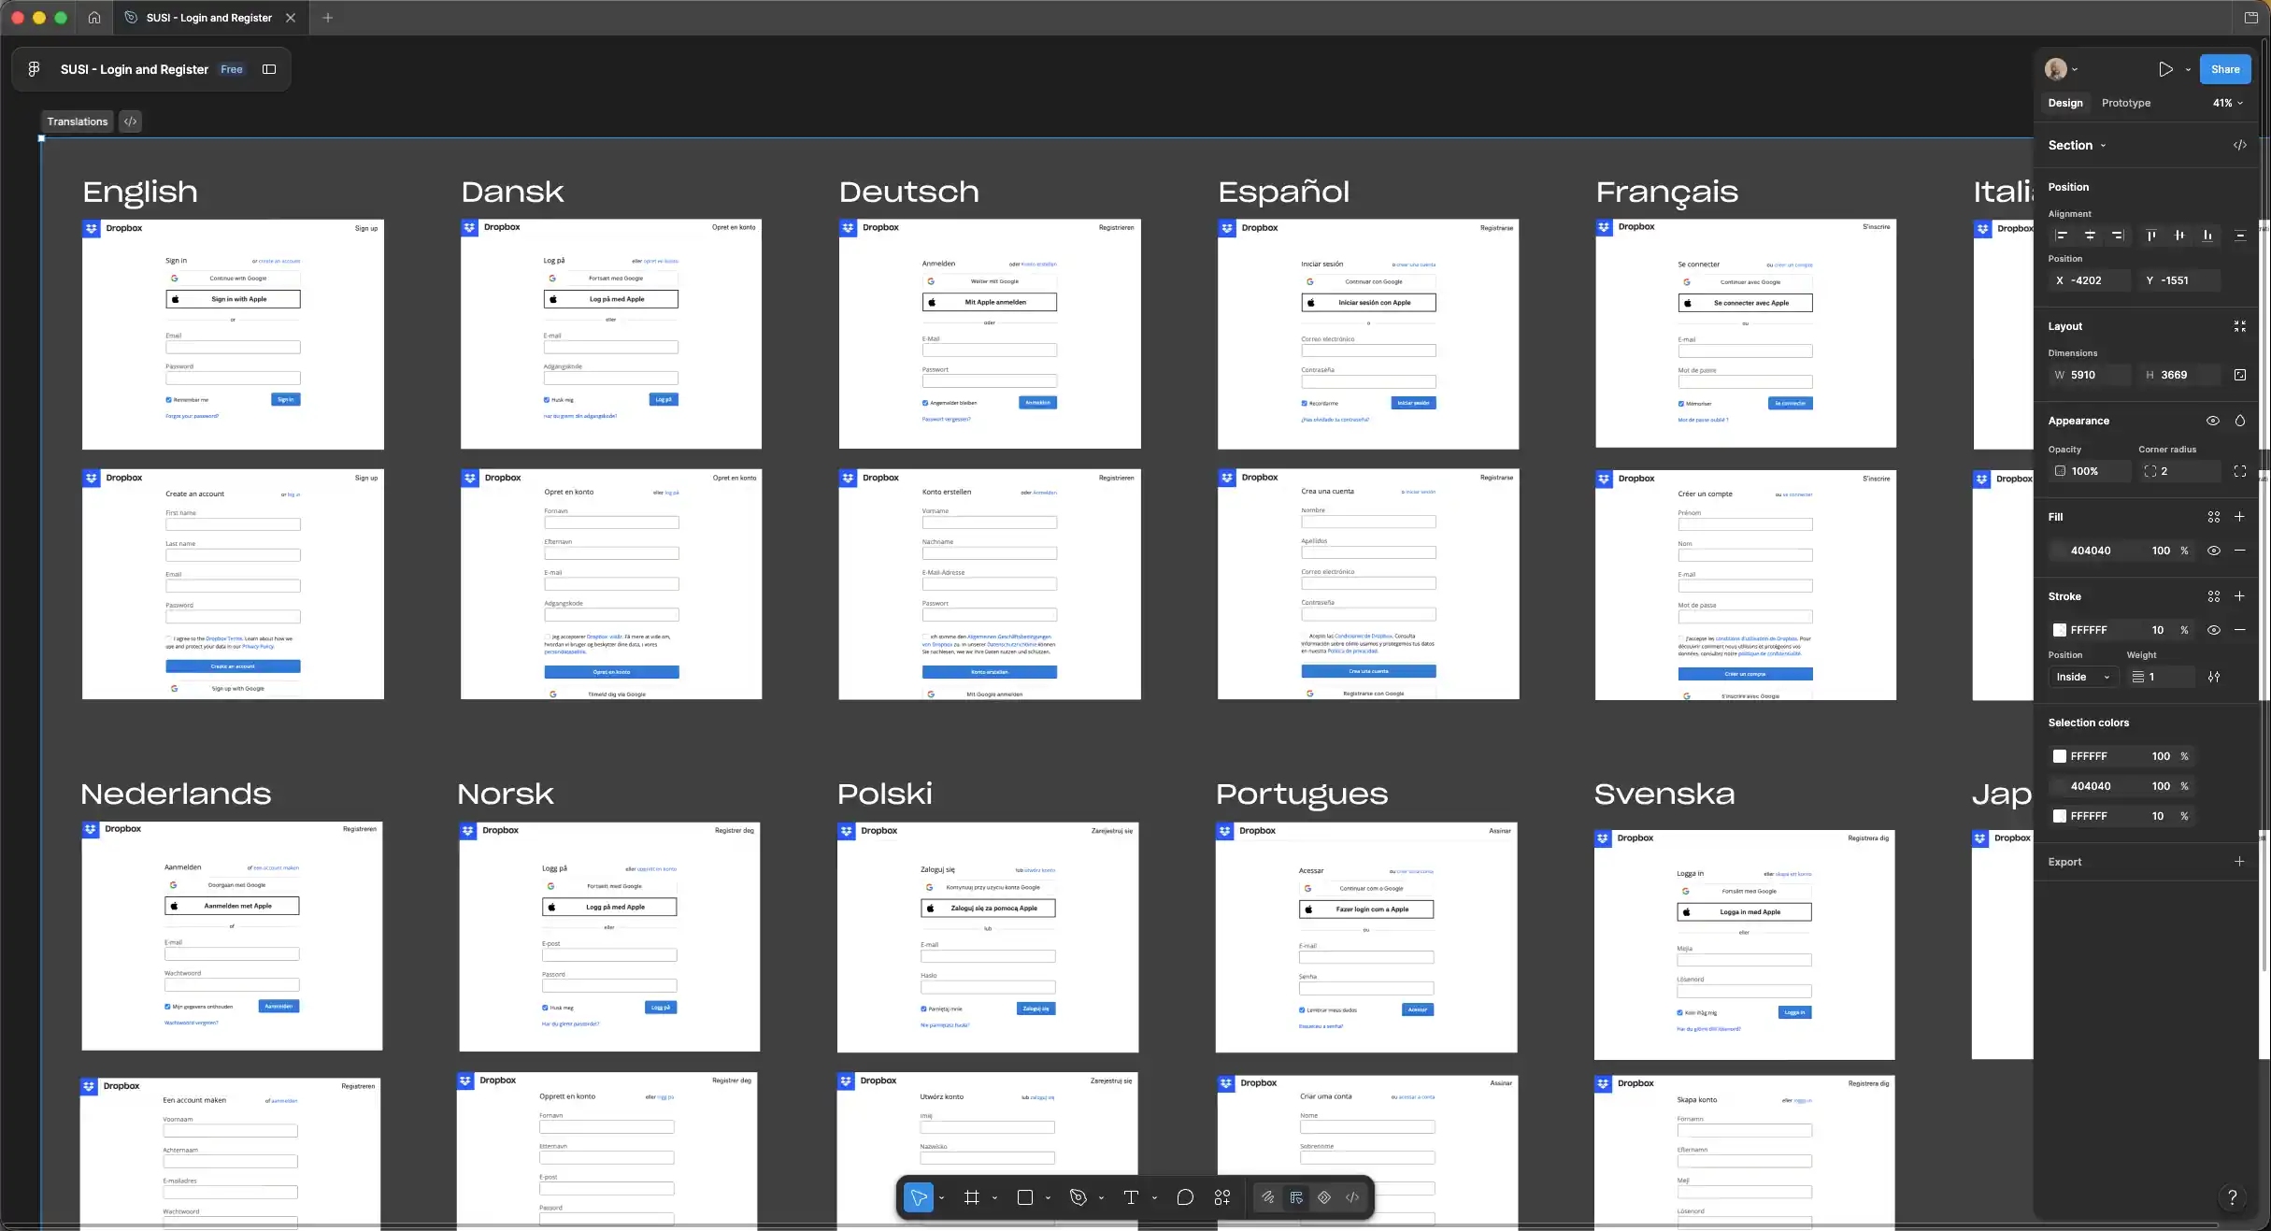Switch to the Design tab
Image resolution: width=2271 pixels, height=1231 pixels.
(2065, 103)
